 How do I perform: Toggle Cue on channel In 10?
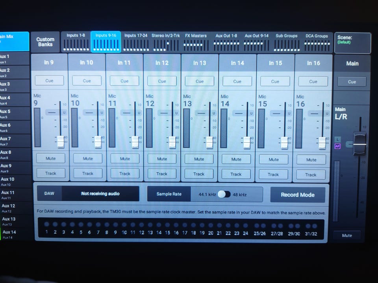(x=87, y=81)
